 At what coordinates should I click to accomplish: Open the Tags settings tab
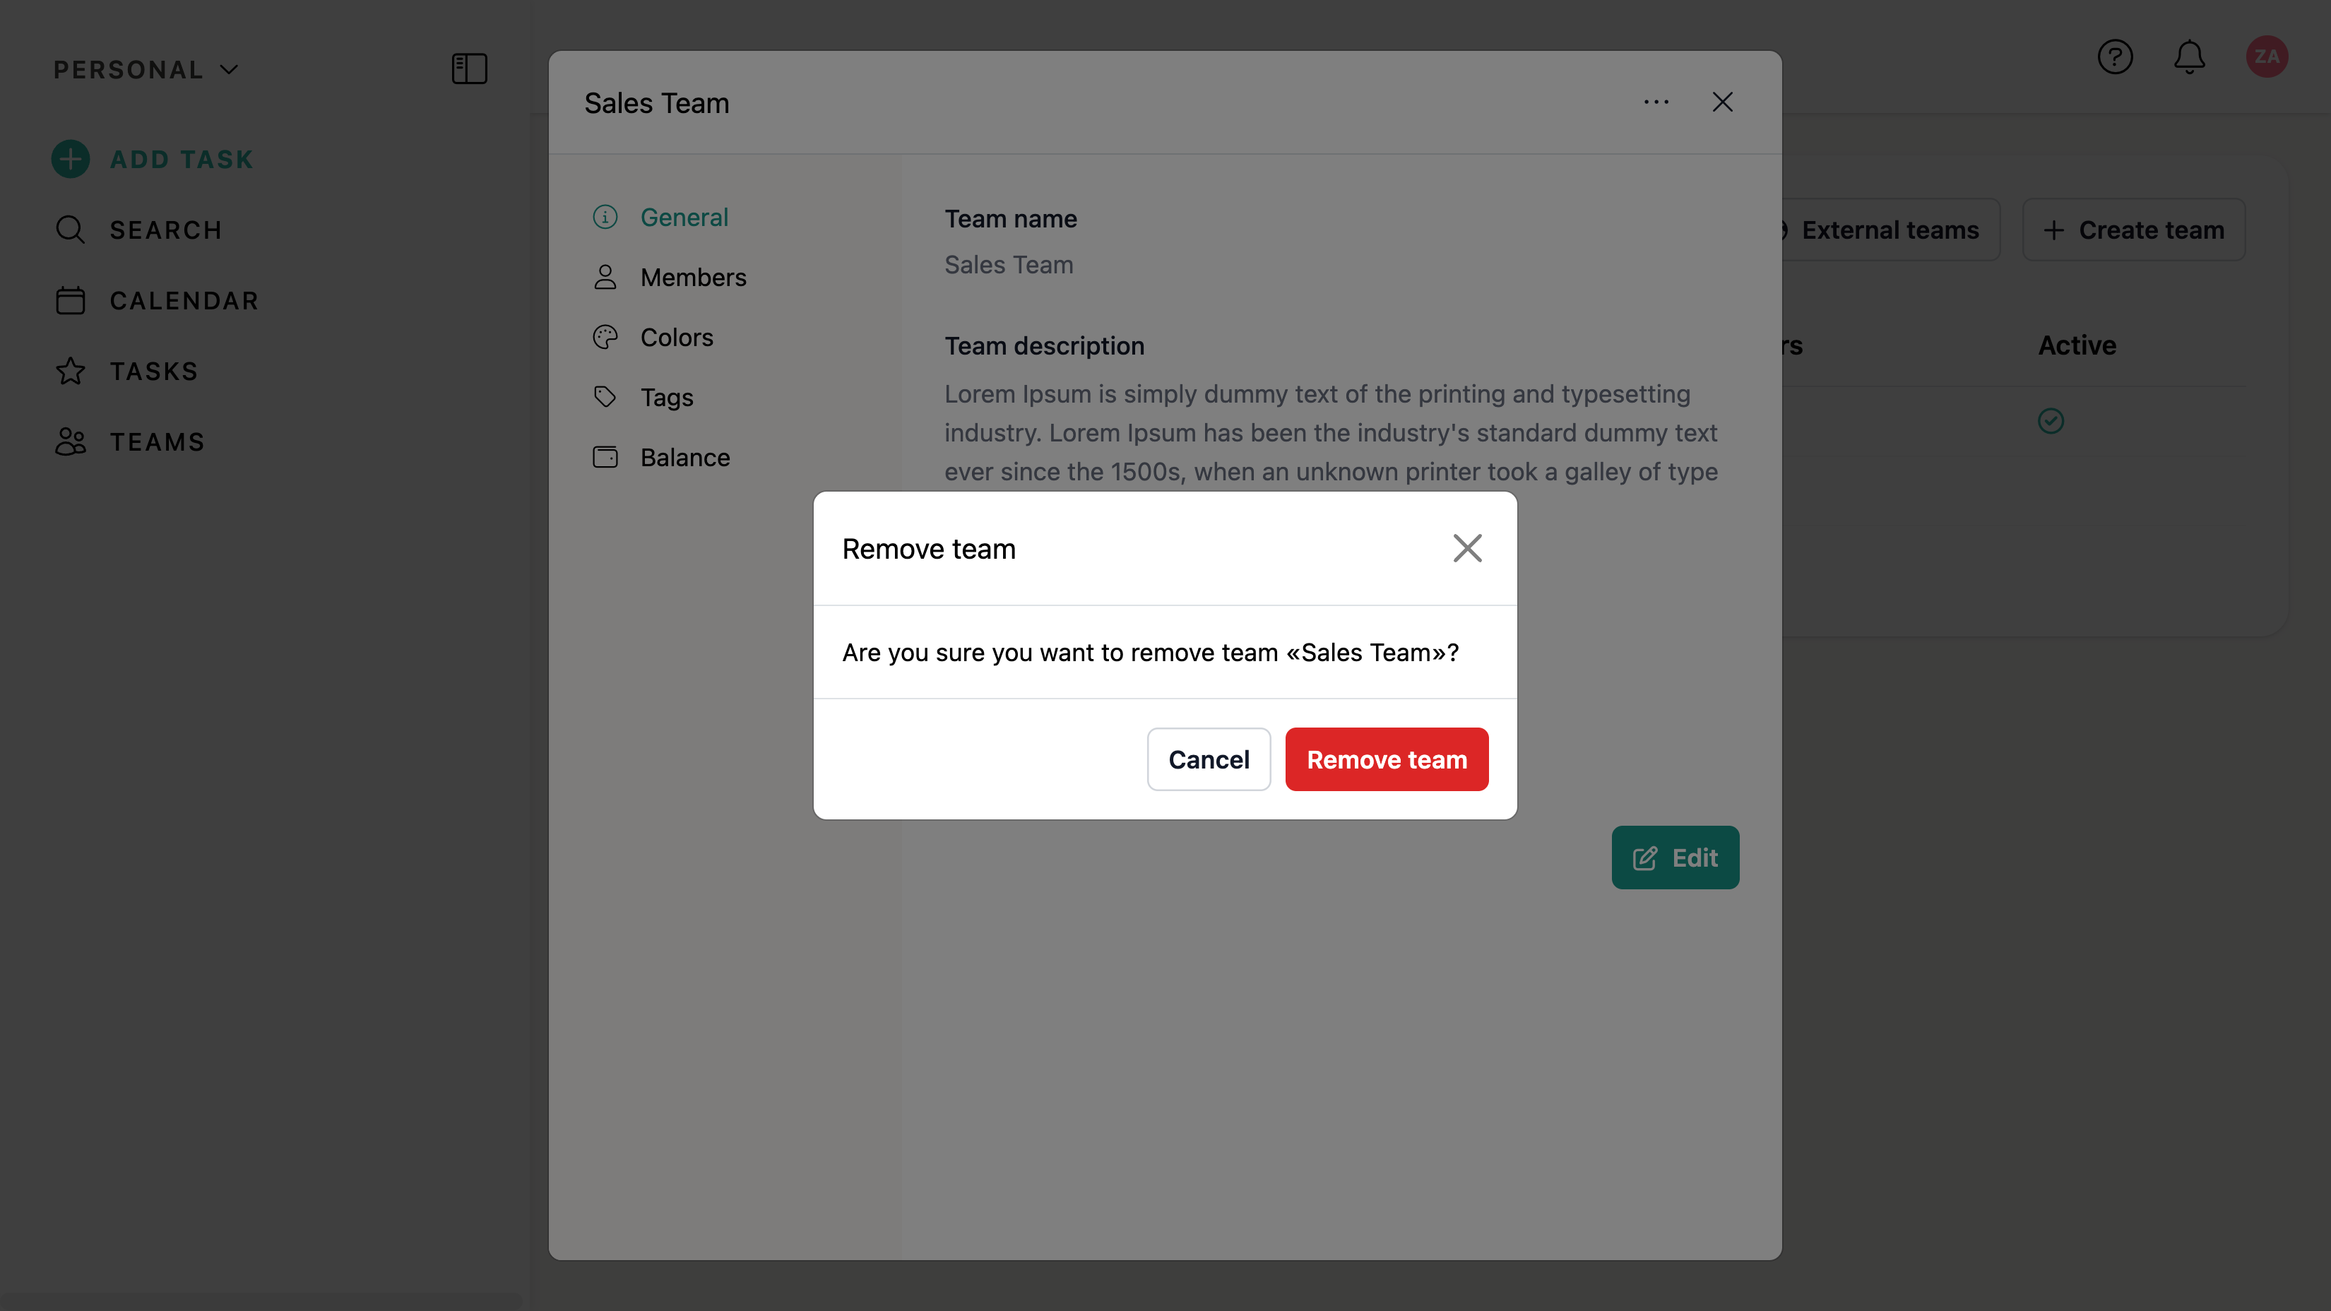click(666, 397)
